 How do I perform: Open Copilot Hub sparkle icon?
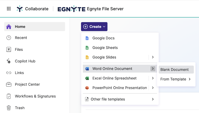pyautogui.click(x=9, y=61)
